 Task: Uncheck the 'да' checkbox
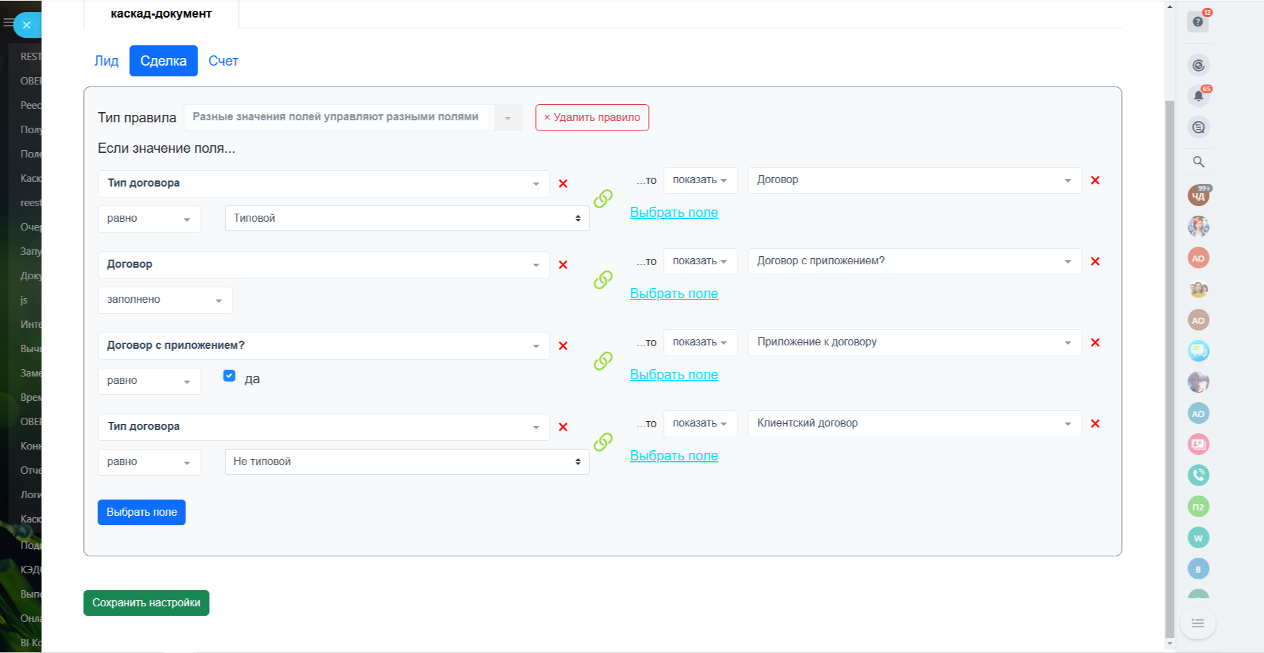point(229,376)
